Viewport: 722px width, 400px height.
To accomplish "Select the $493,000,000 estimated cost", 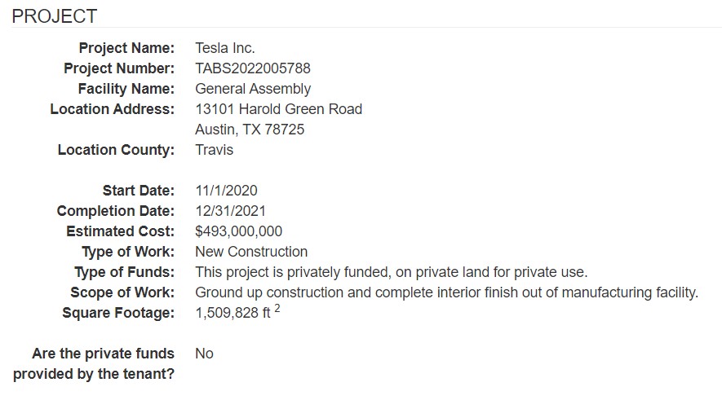I will (x=239, y=231).
